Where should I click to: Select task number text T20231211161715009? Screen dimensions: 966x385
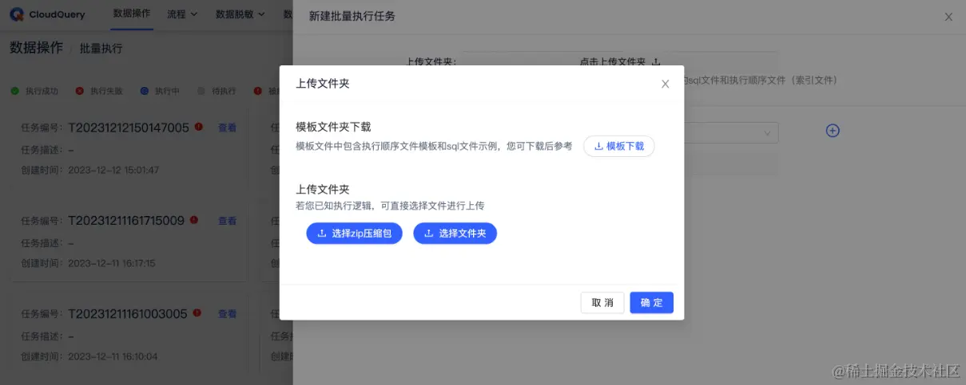[126, 221]
